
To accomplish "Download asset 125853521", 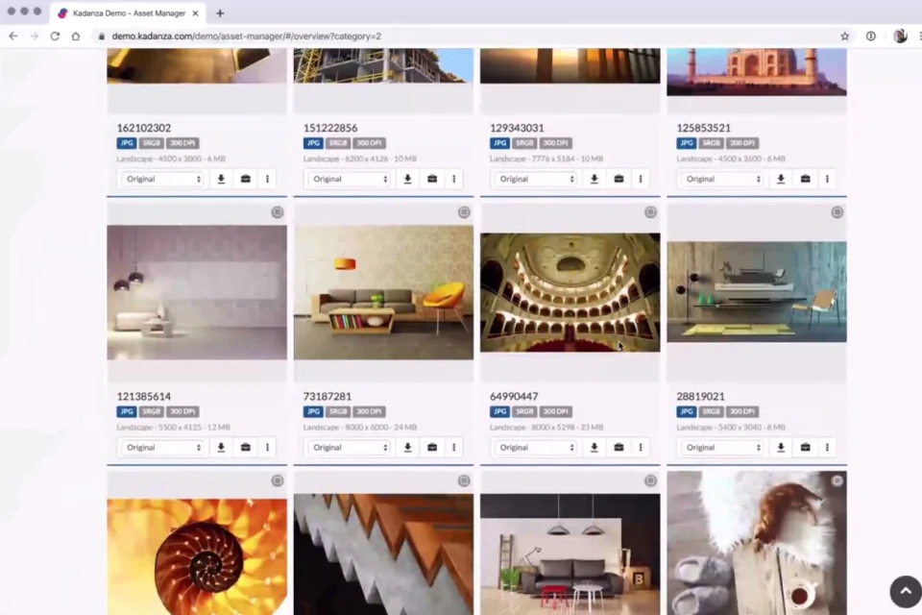I will 781,179.
